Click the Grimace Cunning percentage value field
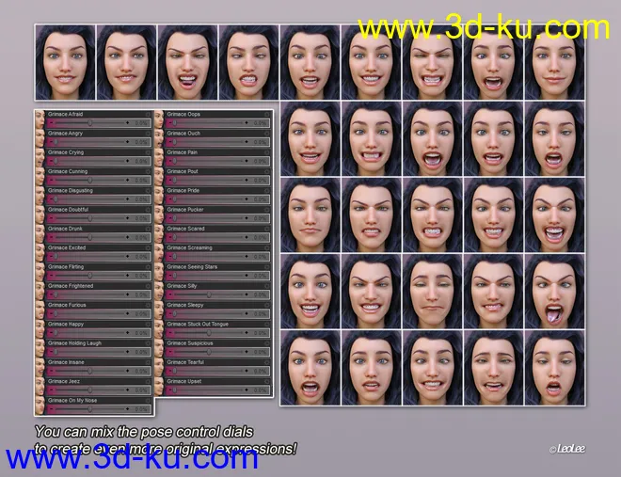The image size is (621, 477). point(141,180)
